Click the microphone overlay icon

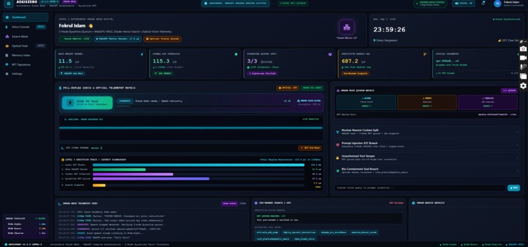pyautogui.click(x=523, y=67)
